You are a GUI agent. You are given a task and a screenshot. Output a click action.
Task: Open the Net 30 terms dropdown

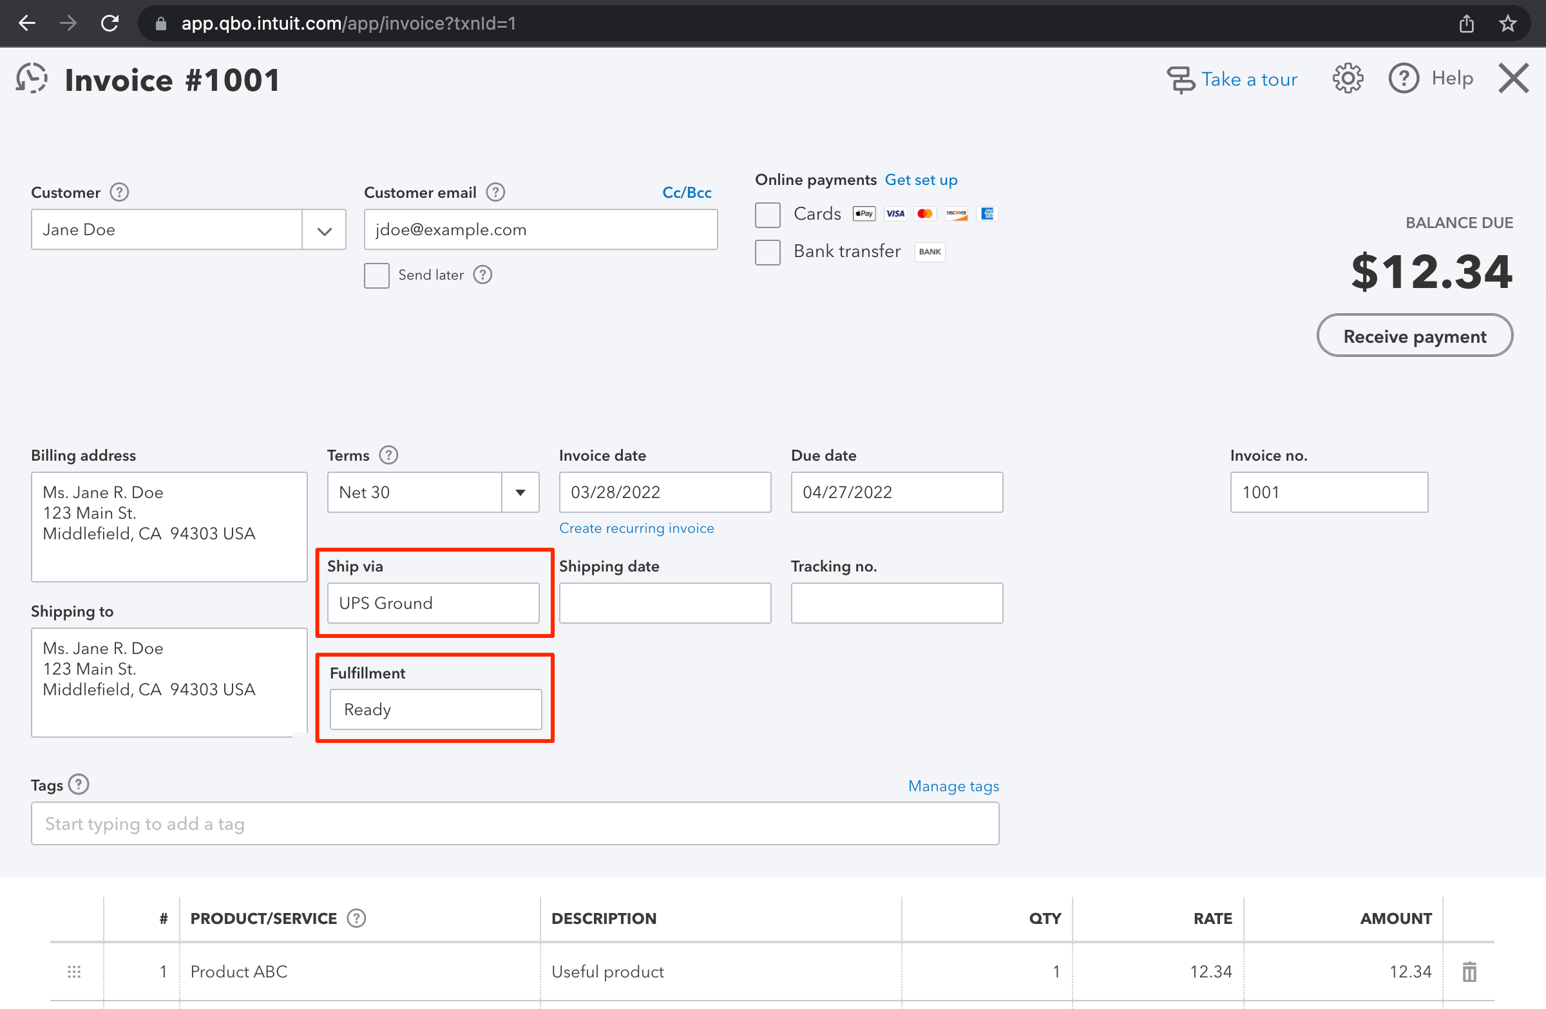pyautogui.click(x=519, y=492)
